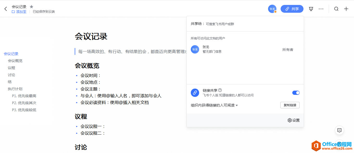Click the blue link-sharing chain icon
Viewport: 354px width, 153px height.
[x=195, y=93]
